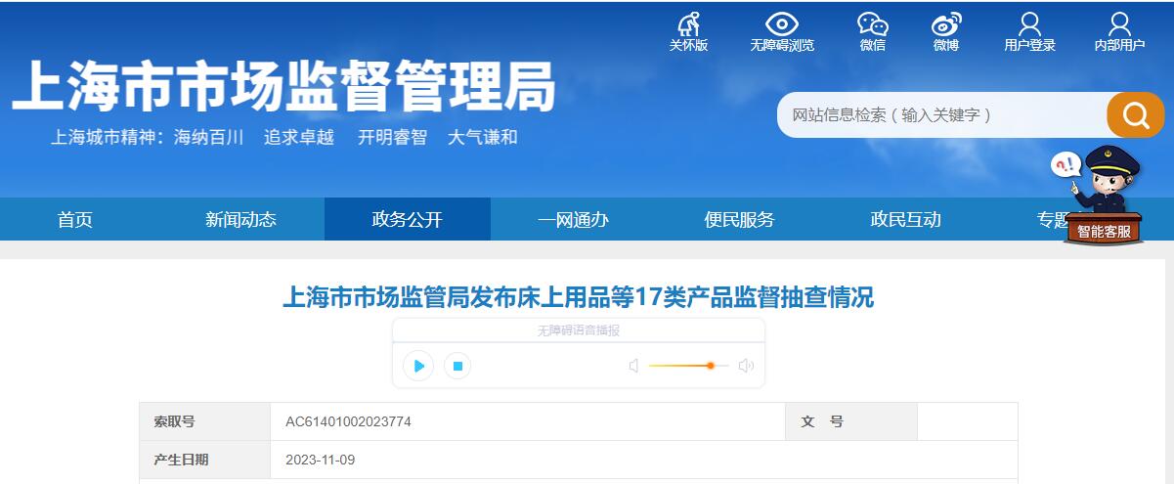The width and height of the screenshot is (1174, 484).
Task: Open the 一网通办 navigation item
Action: click(574, 219)
